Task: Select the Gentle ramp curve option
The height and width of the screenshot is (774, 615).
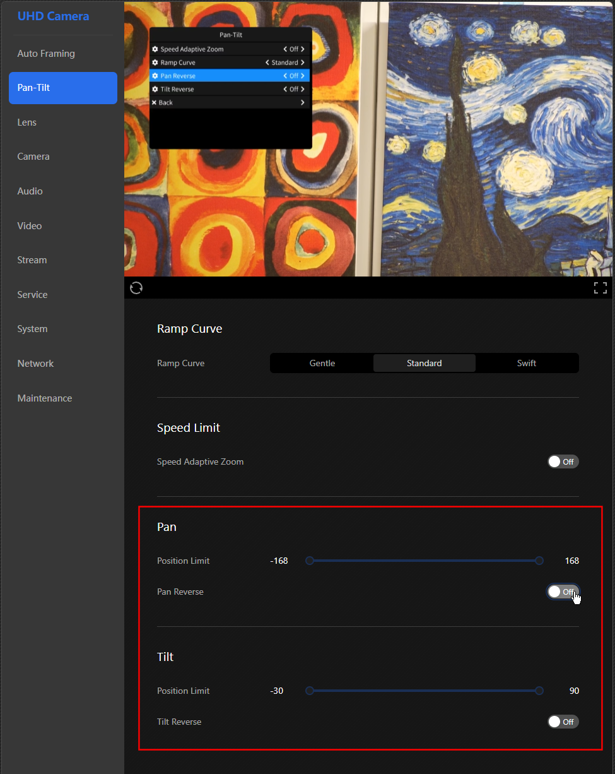Action: tap(322, 363)
